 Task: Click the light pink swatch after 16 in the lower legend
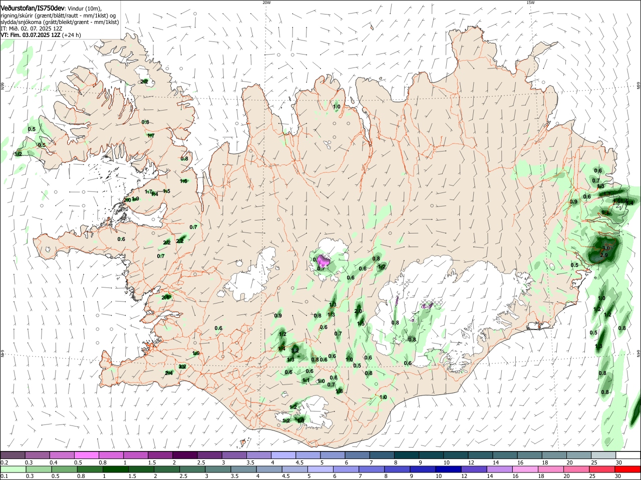point(525,469)
